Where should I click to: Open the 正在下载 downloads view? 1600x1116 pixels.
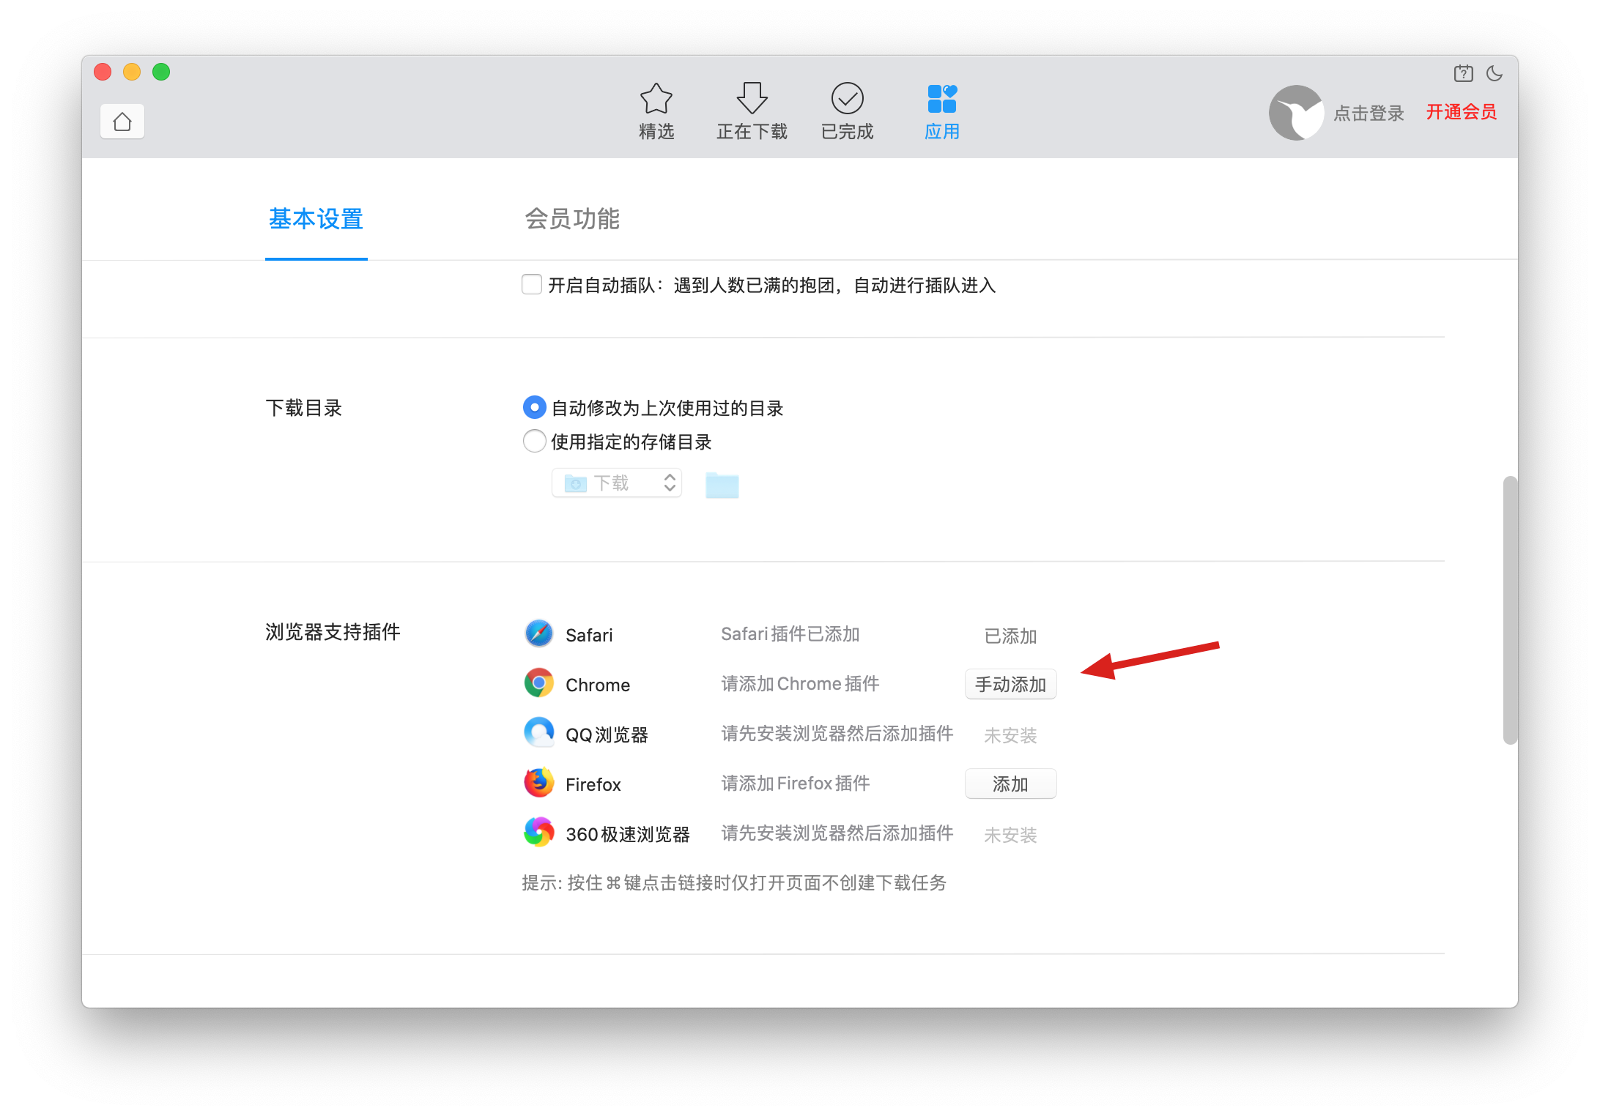tap(752, 110)
